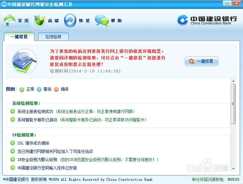Click the copyright text 版权所有
This screenshot has width=243, height=184.
(x=39, y=179)
